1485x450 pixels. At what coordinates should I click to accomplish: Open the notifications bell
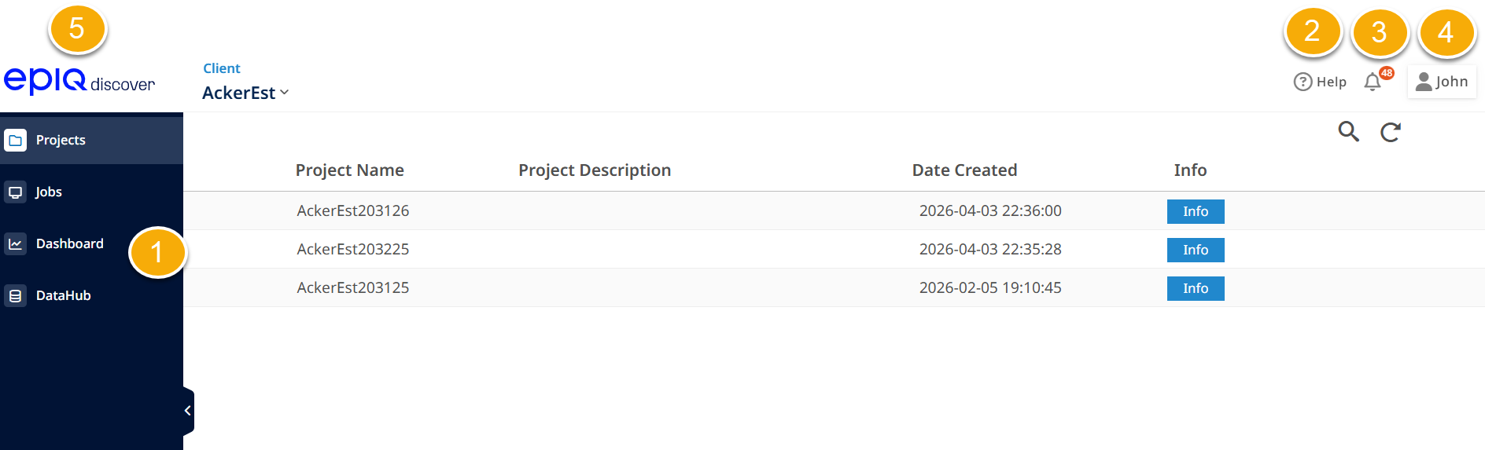pos(1373,82)
